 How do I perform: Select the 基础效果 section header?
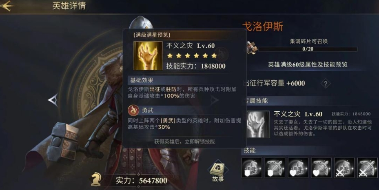[142, 80]
